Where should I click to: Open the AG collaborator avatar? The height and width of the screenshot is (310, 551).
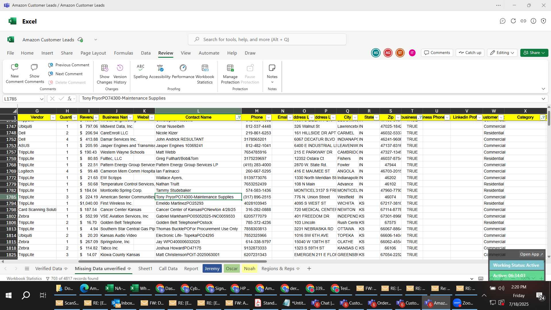(388, 53)
